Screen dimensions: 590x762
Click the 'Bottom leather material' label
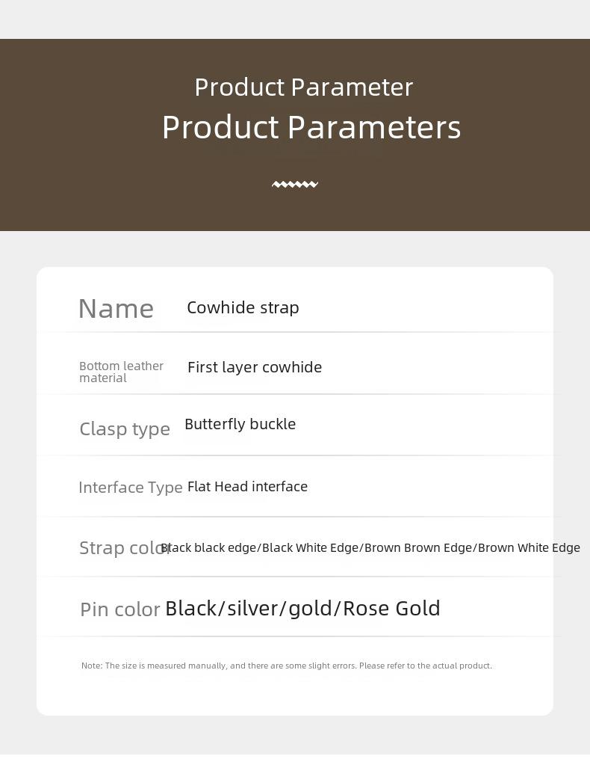click(x=121, y=372)
